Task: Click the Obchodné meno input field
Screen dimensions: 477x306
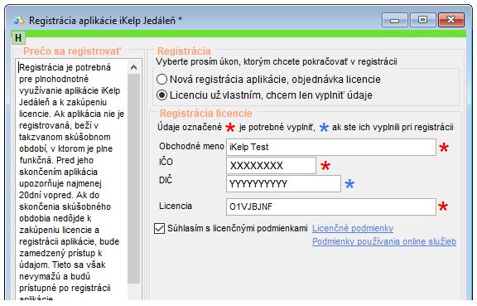Action: click(331, 148)
